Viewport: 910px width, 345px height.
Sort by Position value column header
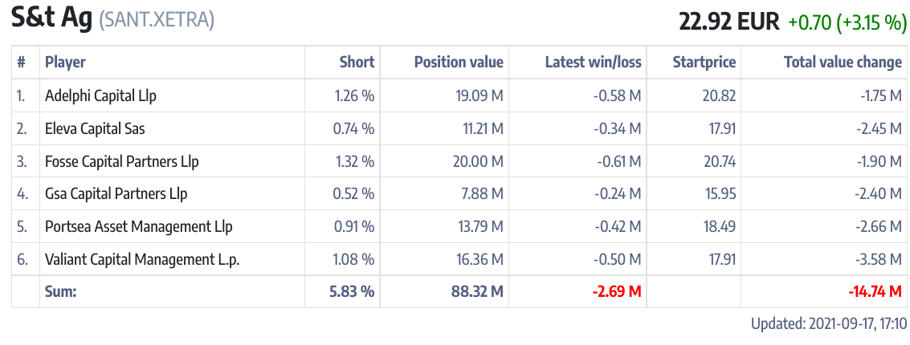coord(459,62)
